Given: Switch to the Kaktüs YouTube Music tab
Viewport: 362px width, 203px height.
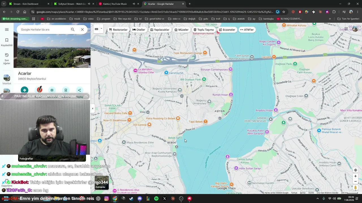Looking at the screenshot, I should [119, 4].
